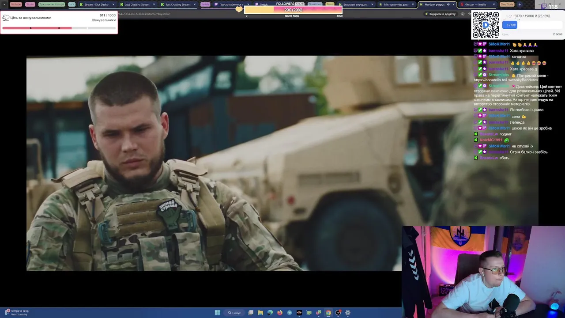
Task: Close the Безславні виродки tab
Action: 372,4
